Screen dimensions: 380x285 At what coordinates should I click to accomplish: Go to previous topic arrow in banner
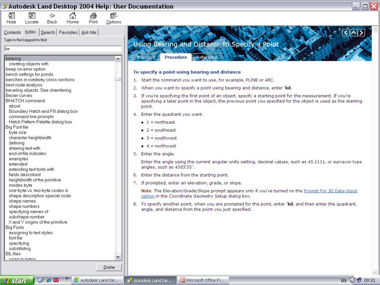tap(346, 33)
